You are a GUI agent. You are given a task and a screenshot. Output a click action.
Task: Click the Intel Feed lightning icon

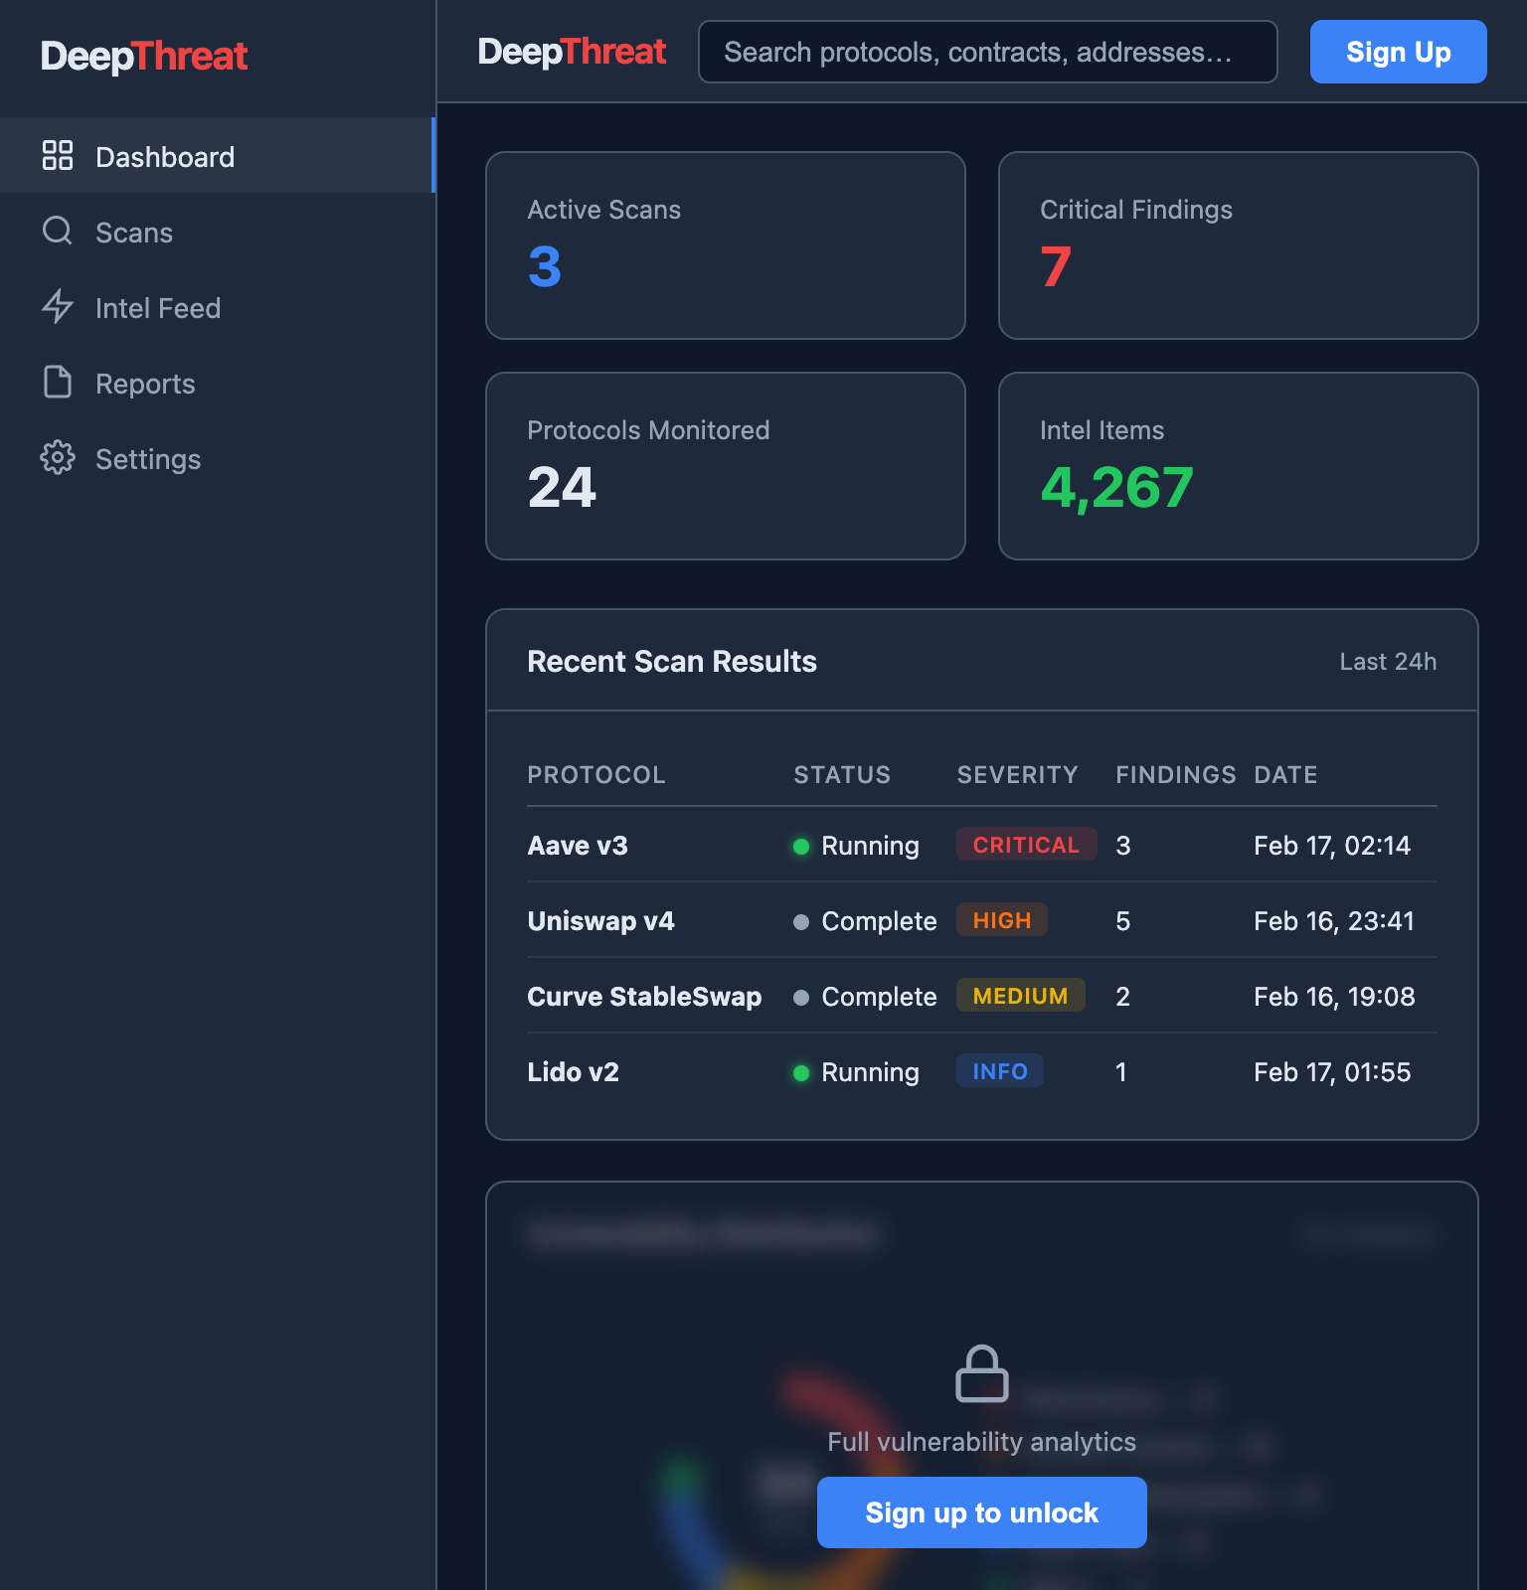tap(58, 307)
